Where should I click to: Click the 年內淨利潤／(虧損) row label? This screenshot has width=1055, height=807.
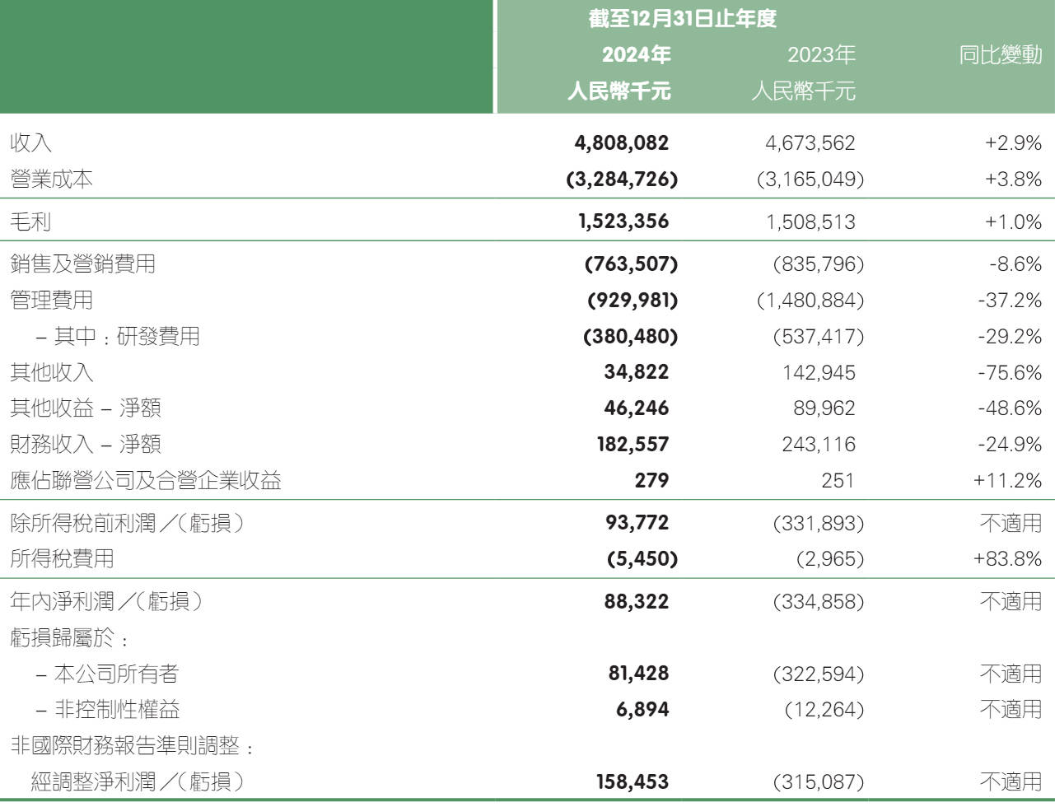[107, 601]
